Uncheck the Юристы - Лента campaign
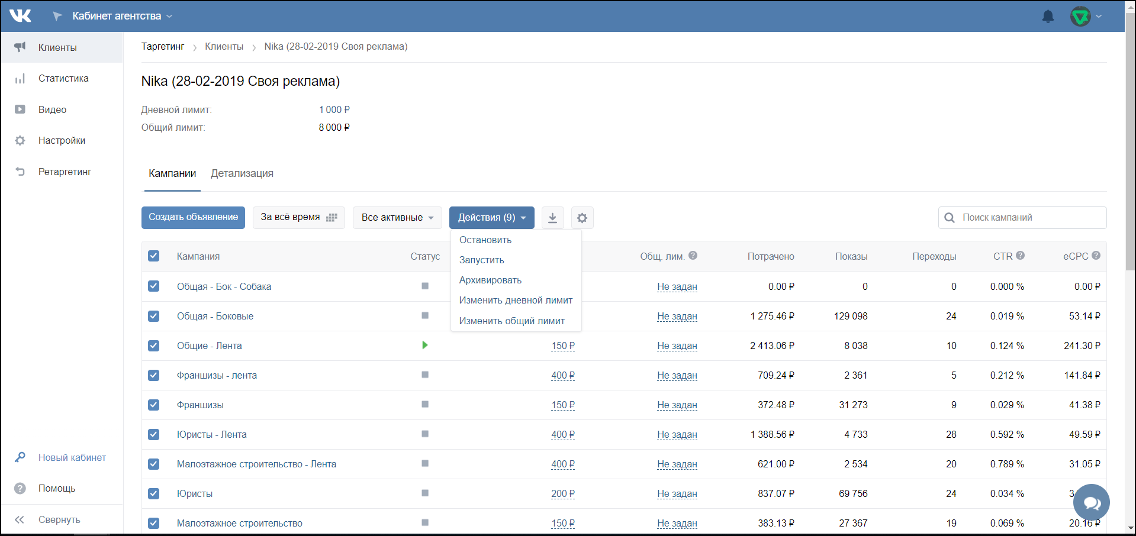Viewport: 1136px width, 536px height. 154,434
